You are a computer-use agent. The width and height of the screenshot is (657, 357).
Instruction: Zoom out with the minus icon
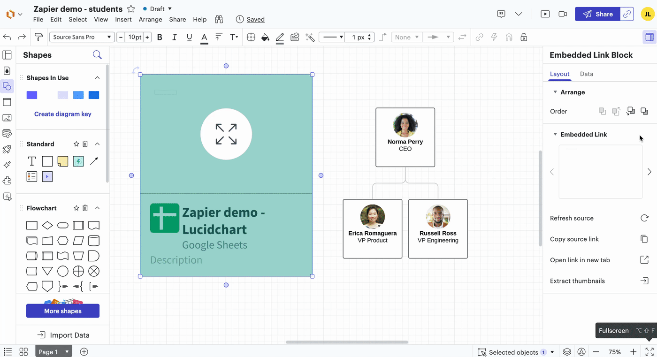pyautogui.click(x=596, y=352)
